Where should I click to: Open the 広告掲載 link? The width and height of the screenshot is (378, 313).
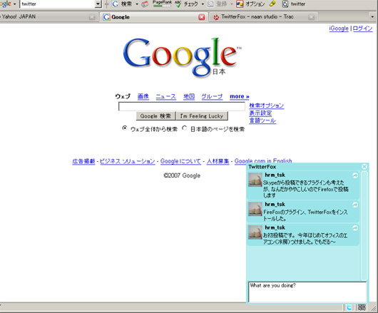[83, 161]
